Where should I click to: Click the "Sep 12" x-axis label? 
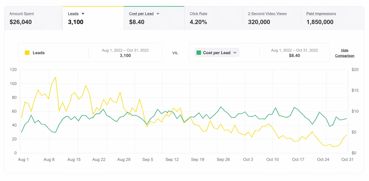(x=172, y=159)
